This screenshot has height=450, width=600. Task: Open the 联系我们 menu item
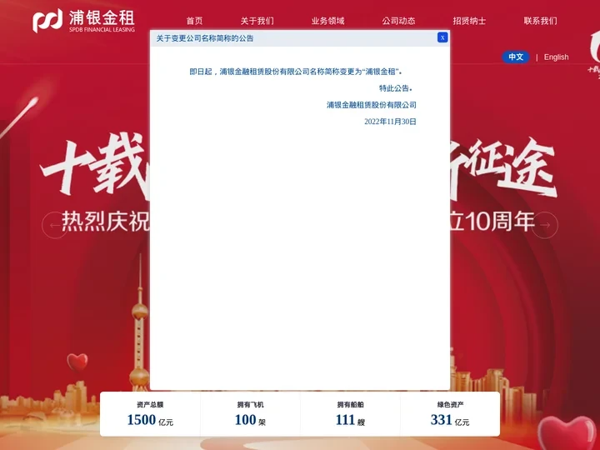(x=540, y=21)
